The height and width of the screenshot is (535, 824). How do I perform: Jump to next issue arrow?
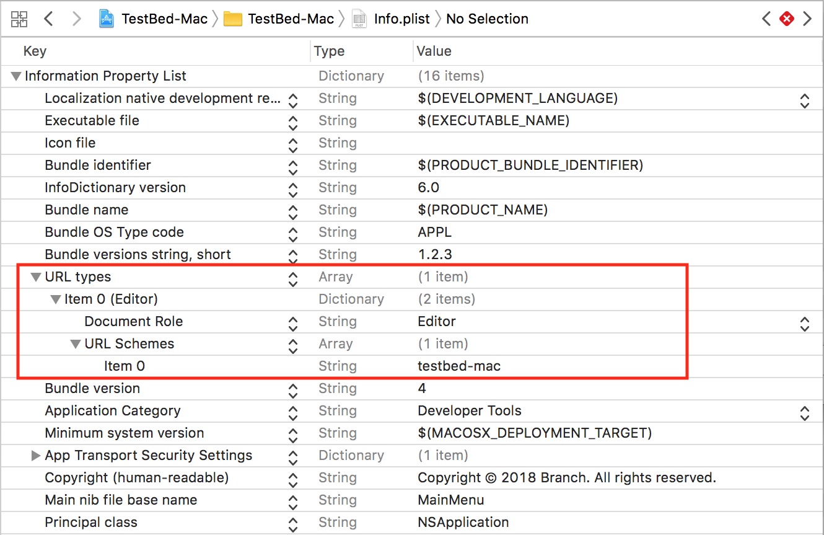point(807,19)
